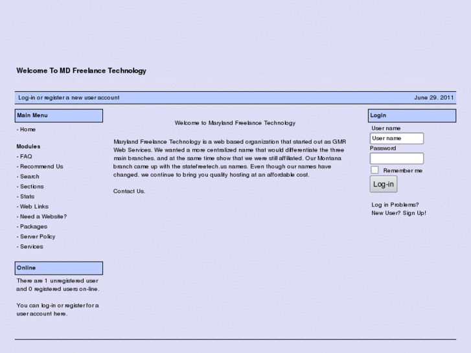Screen dimensions: 471x353
Task: Click Log-in or register top bar link
Action: [69, 98]
